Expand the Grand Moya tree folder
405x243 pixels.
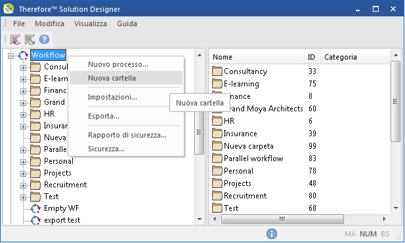tap(23, 103)
